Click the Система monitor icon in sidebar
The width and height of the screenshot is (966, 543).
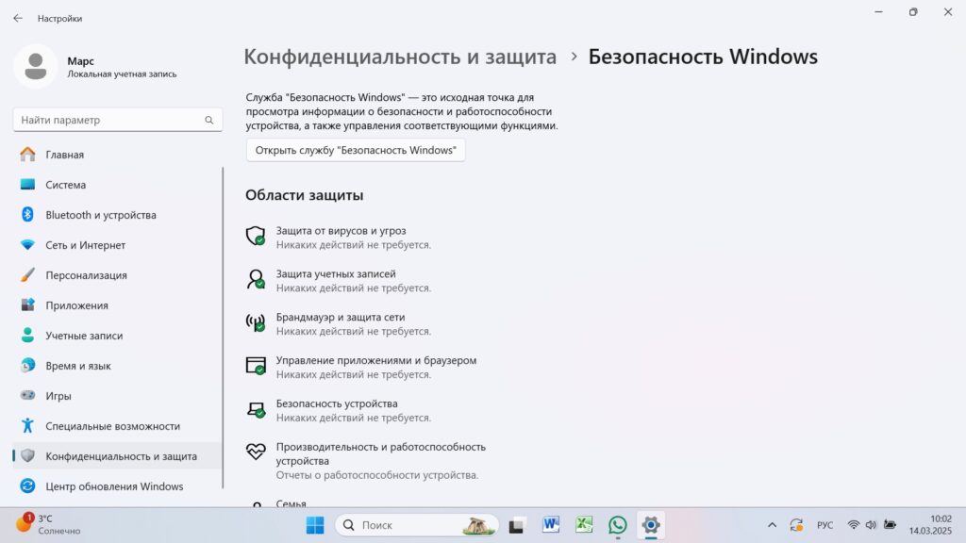coord(27,185)
